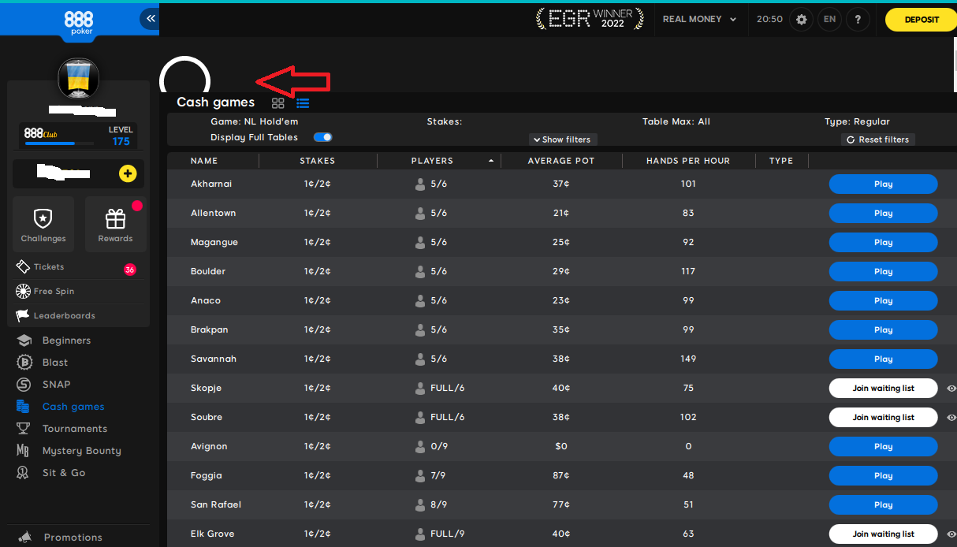
Task: Select the Foggia 7/9 players cell
Action: coord(431,475)
